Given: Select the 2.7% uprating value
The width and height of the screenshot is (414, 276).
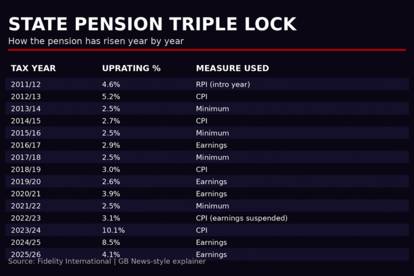Looking at the screenshot, I should tap(111, 121).
